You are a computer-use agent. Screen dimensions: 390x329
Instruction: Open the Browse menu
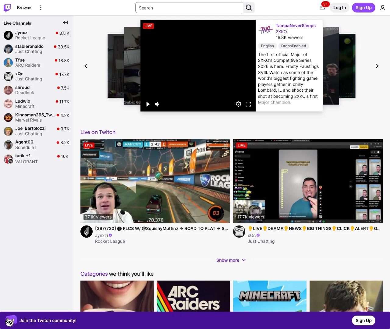click(24, 8)
